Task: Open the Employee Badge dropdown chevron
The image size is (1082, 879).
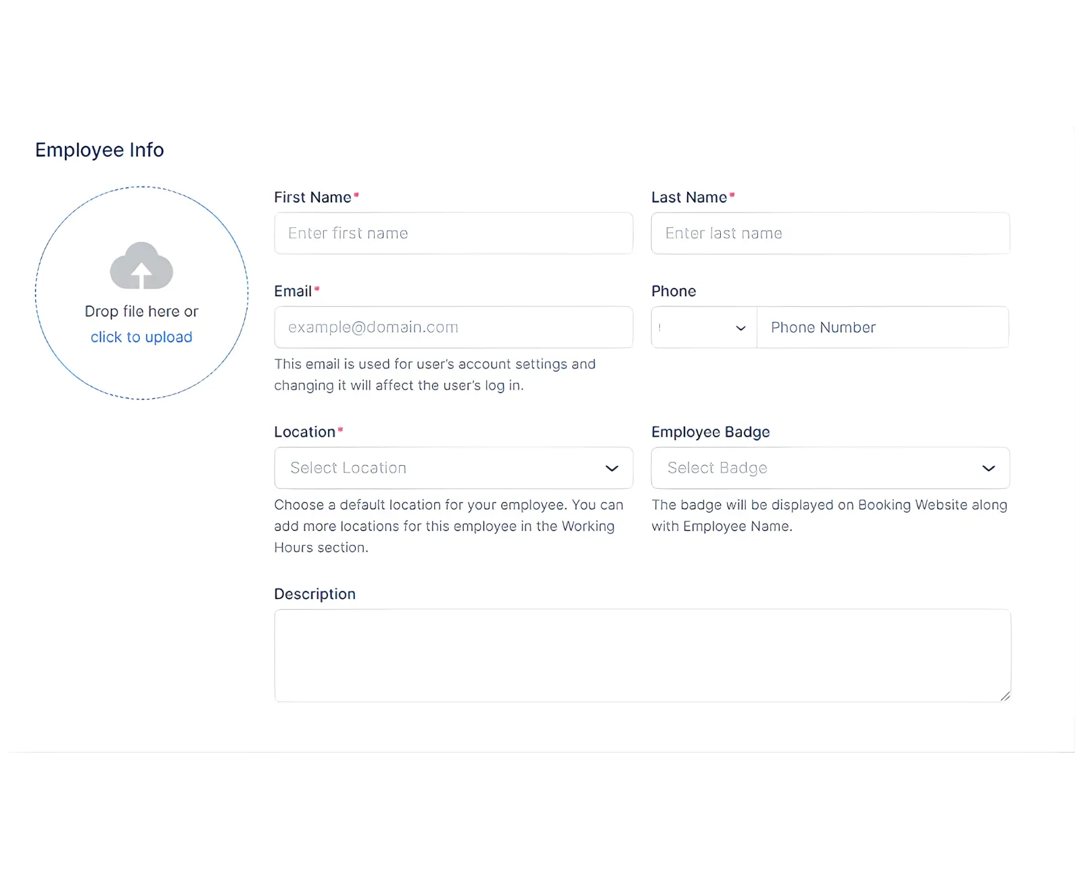Action: 988,468
